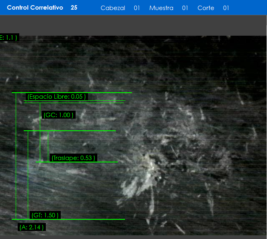The width and height of the screenshot is (267, 239).
Task: Click the green line right of Traslape label
Action: 108,162
